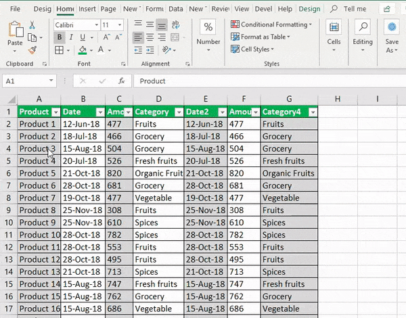
Task: Click the Cut scissors icon
Action: point(32,25)
